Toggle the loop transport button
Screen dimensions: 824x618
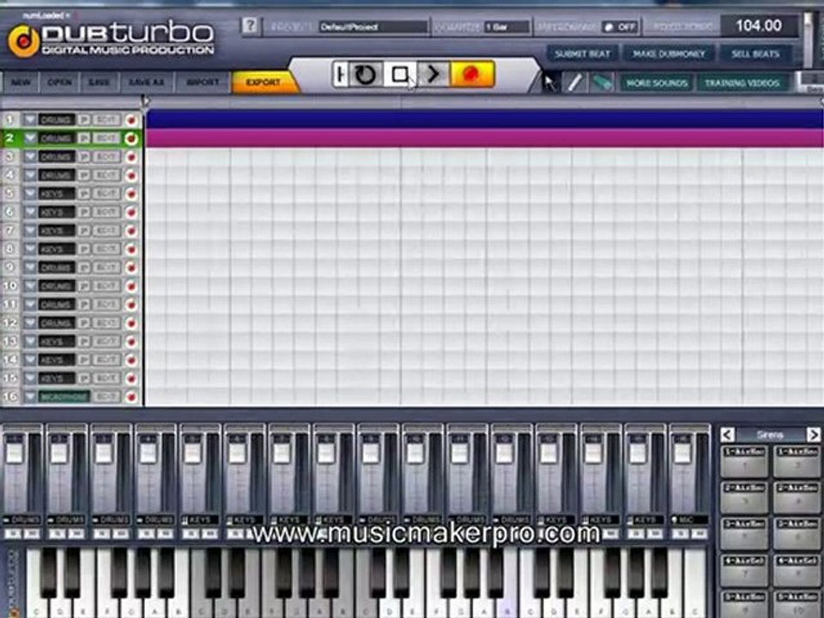coord(366,75)
